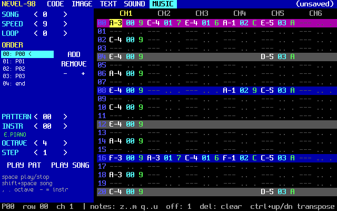Select the CH3 channel header

202,14
